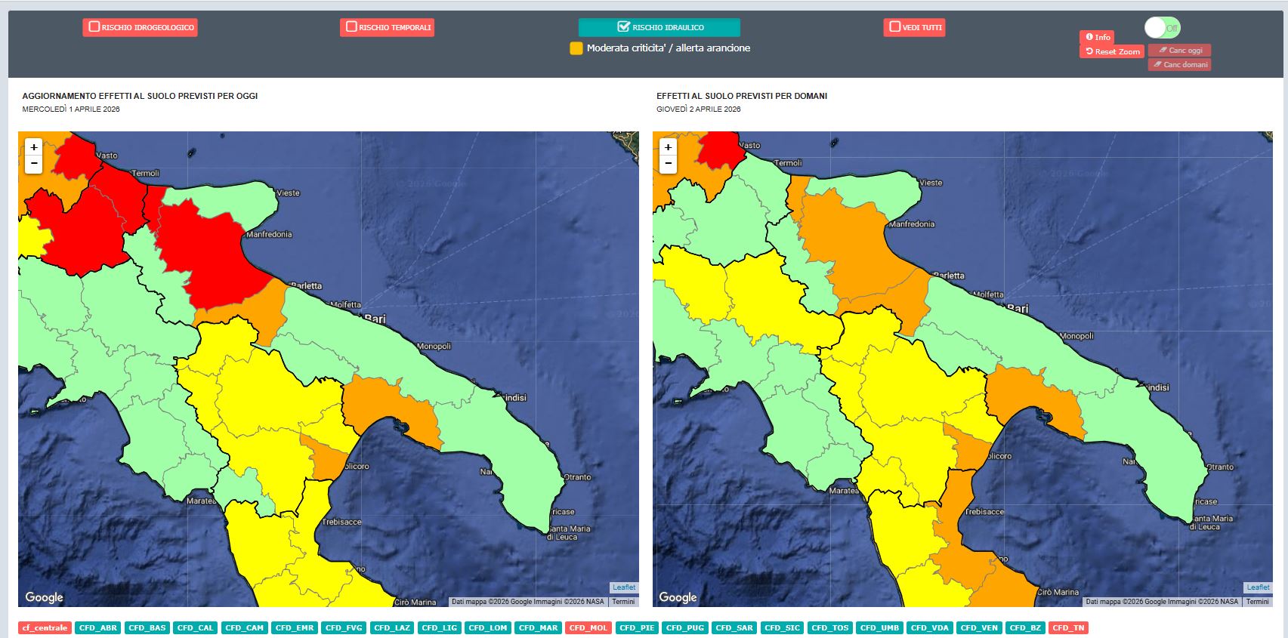This screenshot has height=638, width=1288.
Task: Uncheck the Rischio Idraulico checkbox
Action: pos(623,27)
